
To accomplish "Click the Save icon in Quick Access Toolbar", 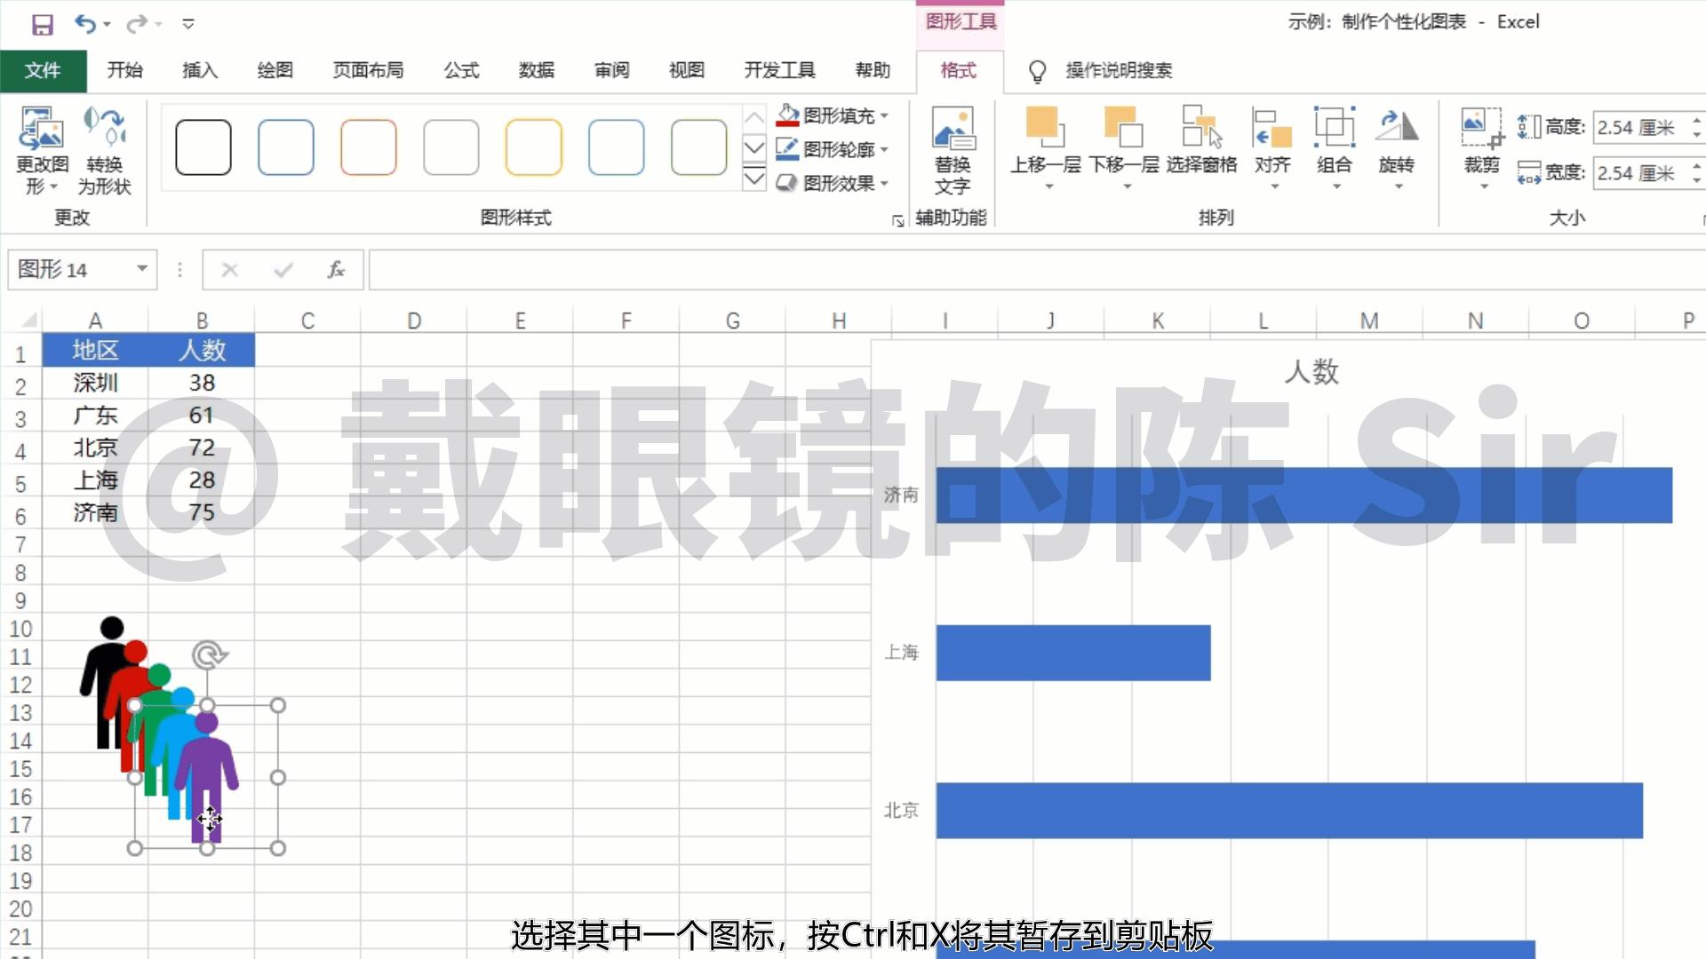I will point(42,24).
